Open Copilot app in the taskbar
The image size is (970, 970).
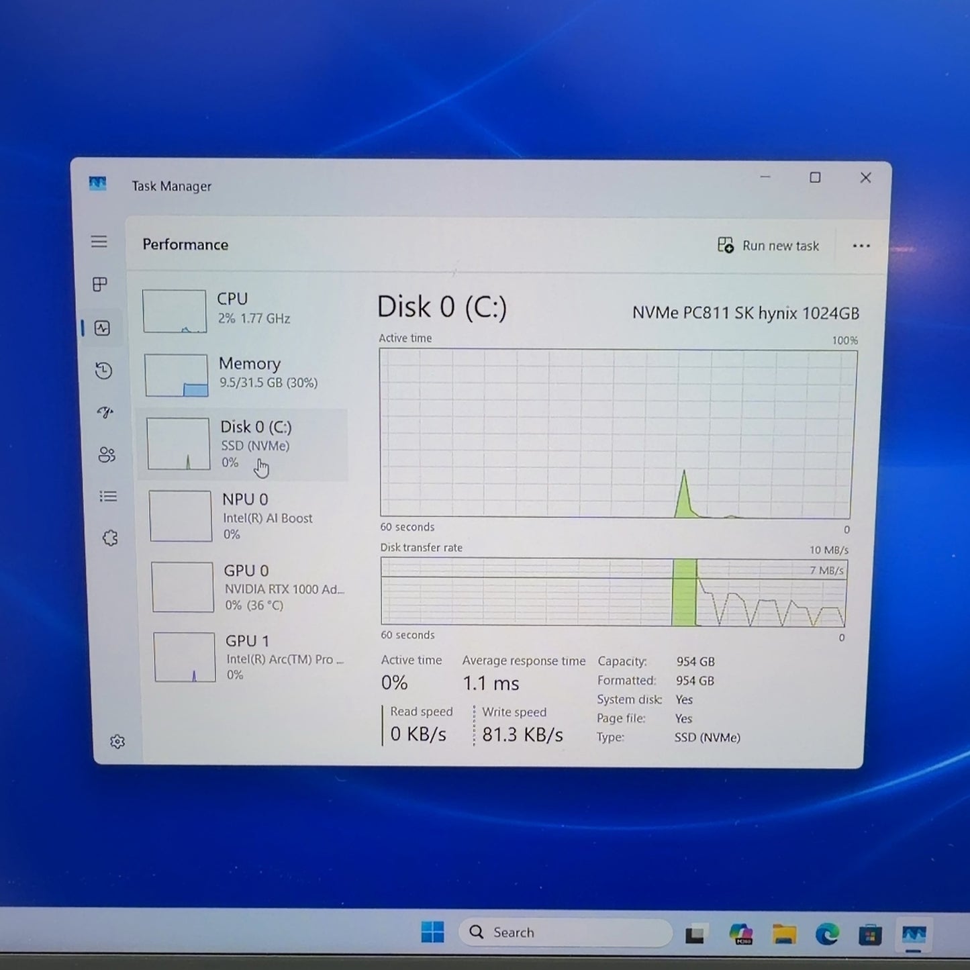coord(740,934)
